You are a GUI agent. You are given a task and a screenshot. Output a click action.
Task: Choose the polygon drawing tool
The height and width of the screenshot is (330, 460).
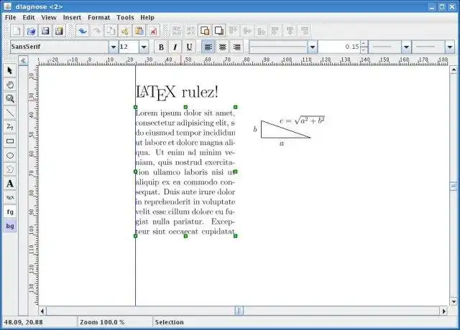[x=10, y=169]
